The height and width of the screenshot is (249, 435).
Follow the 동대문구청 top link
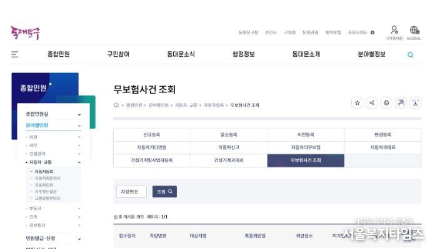(x=248, y=32)
